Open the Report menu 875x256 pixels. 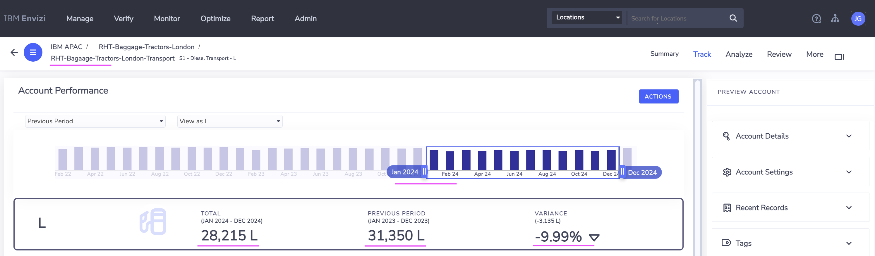pos(262,19)
